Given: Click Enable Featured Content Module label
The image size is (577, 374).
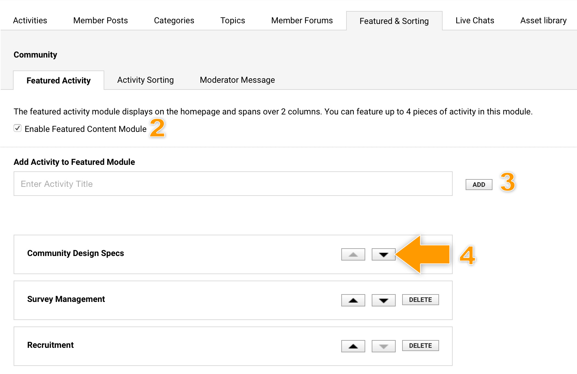Looking at the screenshot, I should tap(85, 129).
